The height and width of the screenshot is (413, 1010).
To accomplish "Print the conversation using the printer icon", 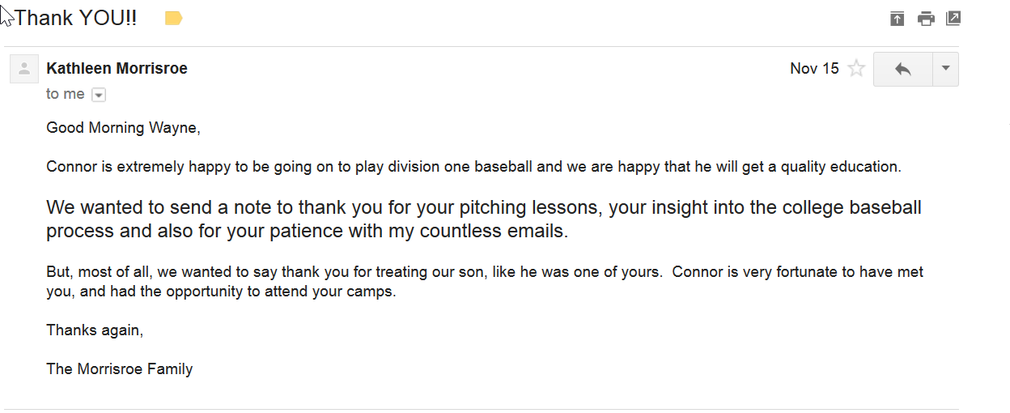I will (926, 19).
